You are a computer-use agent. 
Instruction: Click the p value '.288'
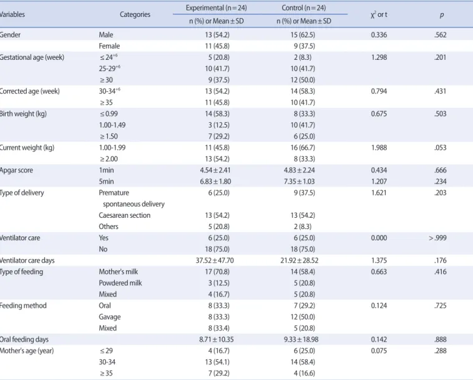(x=441, y=351)
